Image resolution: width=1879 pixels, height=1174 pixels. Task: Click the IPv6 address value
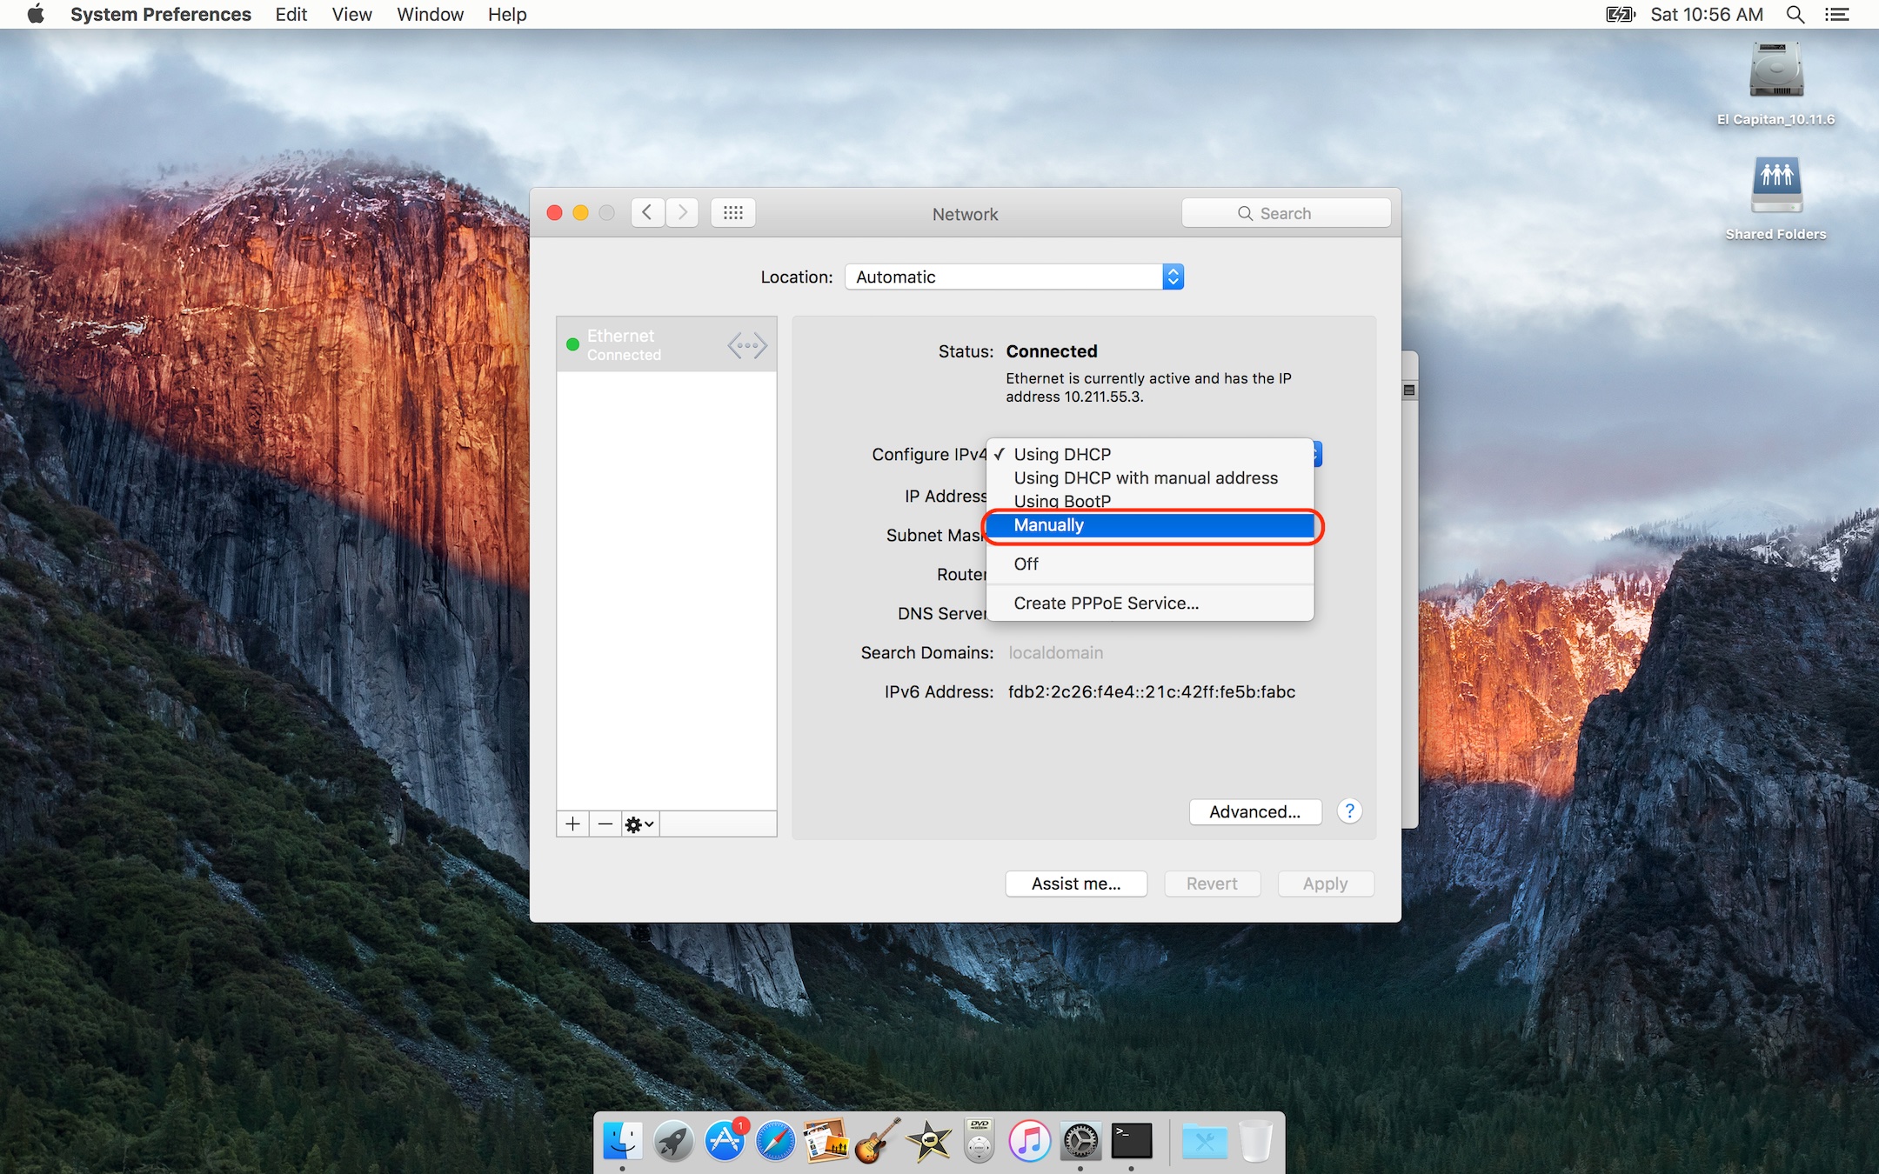click(x=1152, y=691)
